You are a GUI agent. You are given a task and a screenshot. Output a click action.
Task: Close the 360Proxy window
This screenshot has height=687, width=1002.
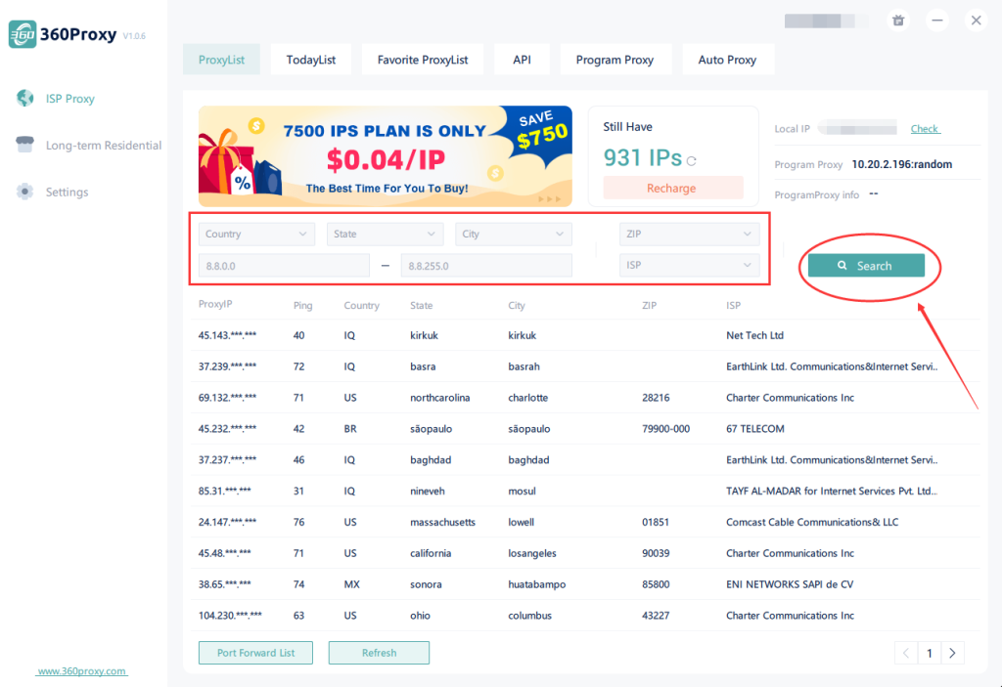pos(976,21)
